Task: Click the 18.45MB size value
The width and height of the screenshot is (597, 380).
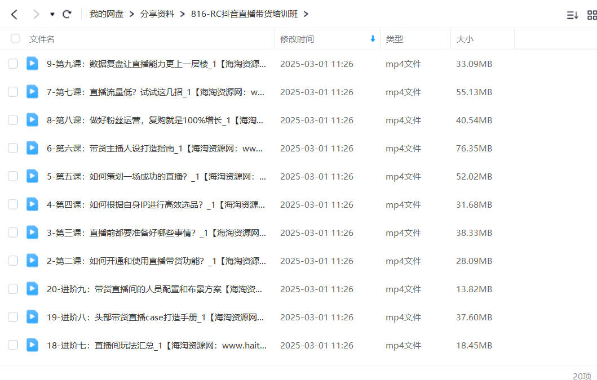Action: (474, 346)
